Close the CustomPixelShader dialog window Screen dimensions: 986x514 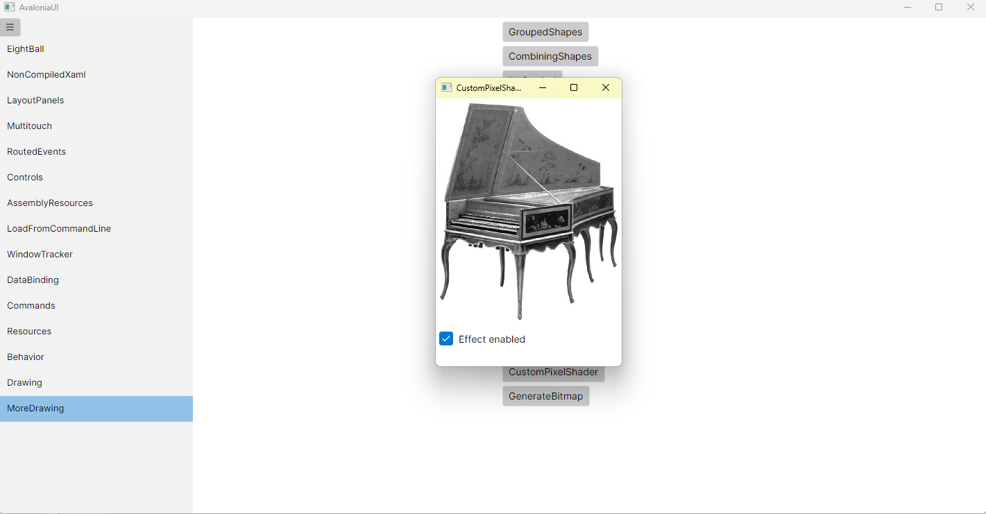click(x=606, y=87)
